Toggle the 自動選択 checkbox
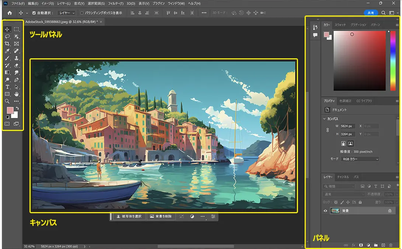 pyautogui.click(x=34, y=13)
